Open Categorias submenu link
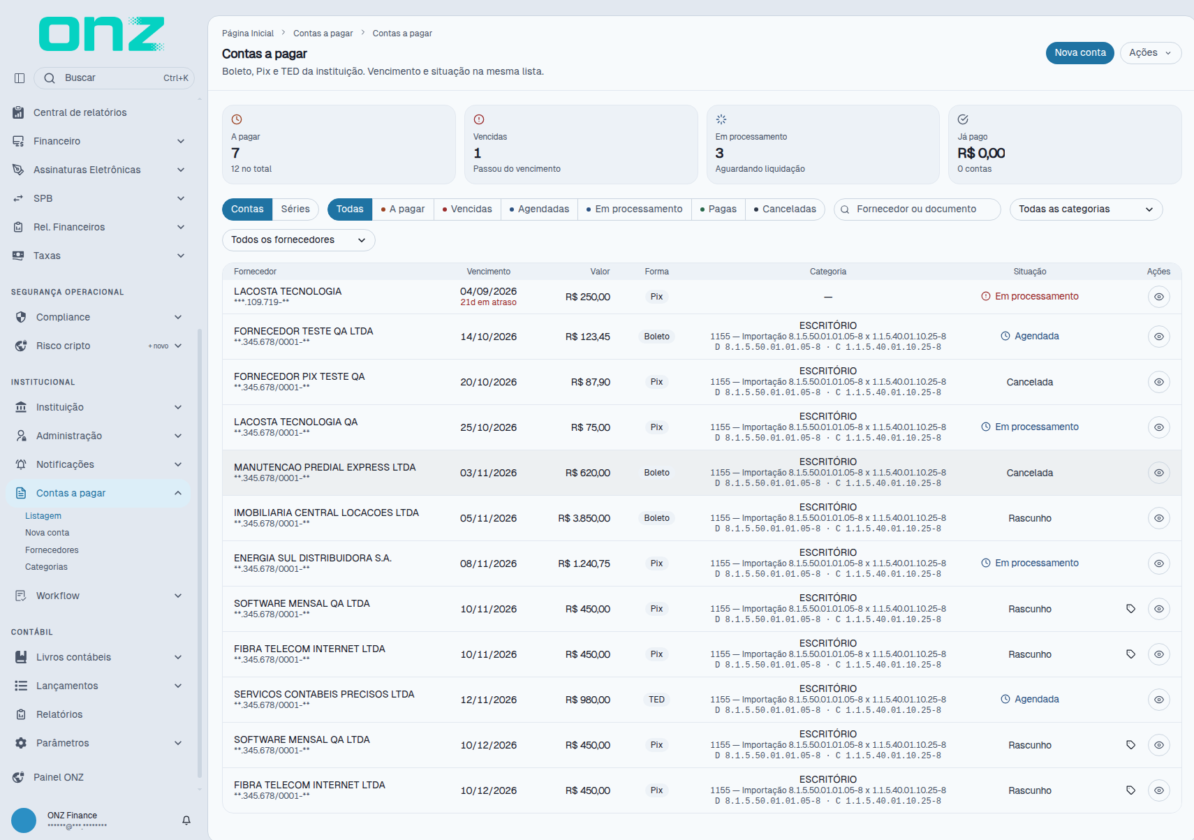1194x840 pixels. (46, 567)
